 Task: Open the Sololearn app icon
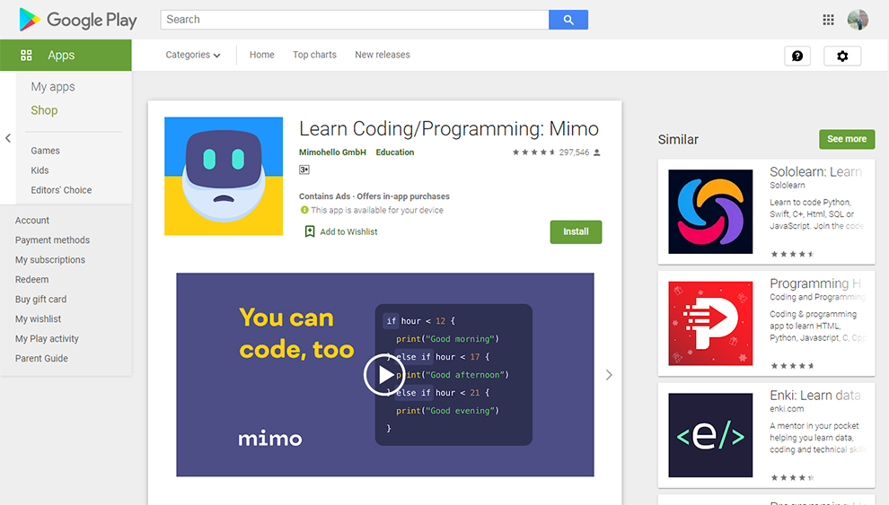tap(710, 212)
